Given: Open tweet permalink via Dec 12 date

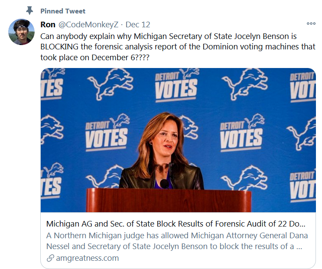Looking at the screenshot, I should coord(138,25).
